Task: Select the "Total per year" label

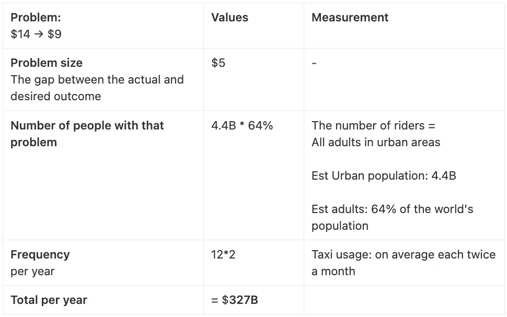Action: pos(49,300)
